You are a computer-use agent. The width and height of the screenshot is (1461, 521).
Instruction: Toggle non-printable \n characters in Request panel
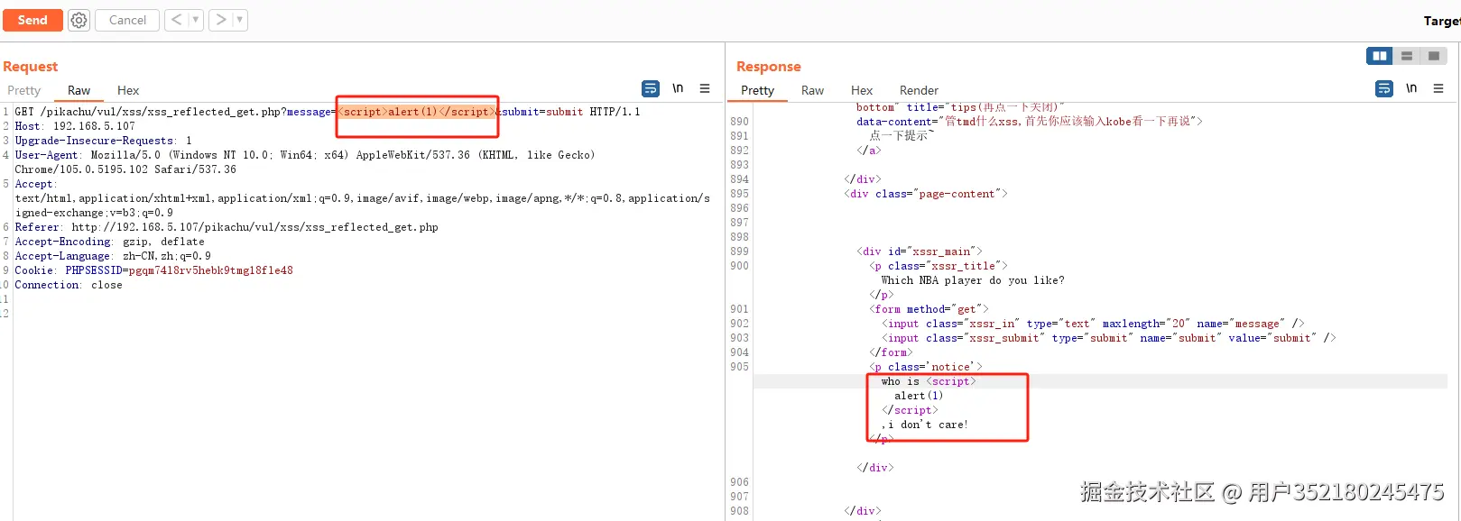pos(678,88)
